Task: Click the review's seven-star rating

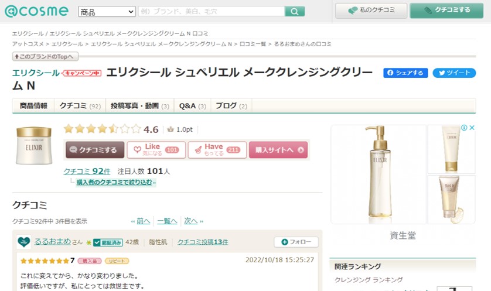Action: point(47,261)
